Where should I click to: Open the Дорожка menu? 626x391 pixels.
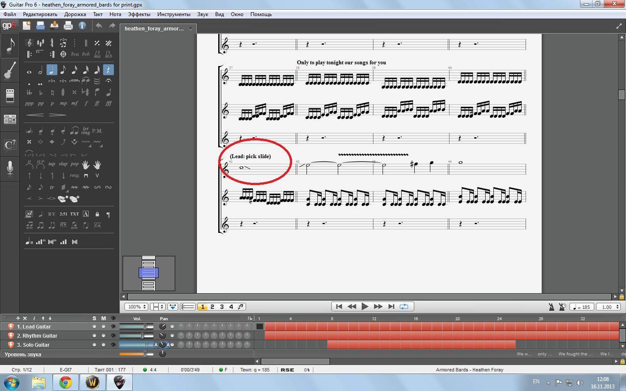click(75, 14)
